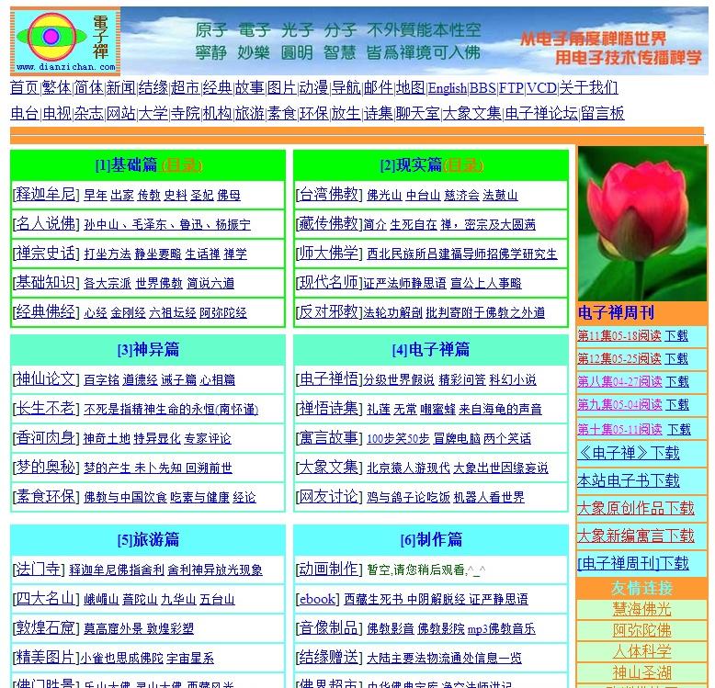The image size is (715, 688).
Task: Open the FTP link
Action: point(511,88)
